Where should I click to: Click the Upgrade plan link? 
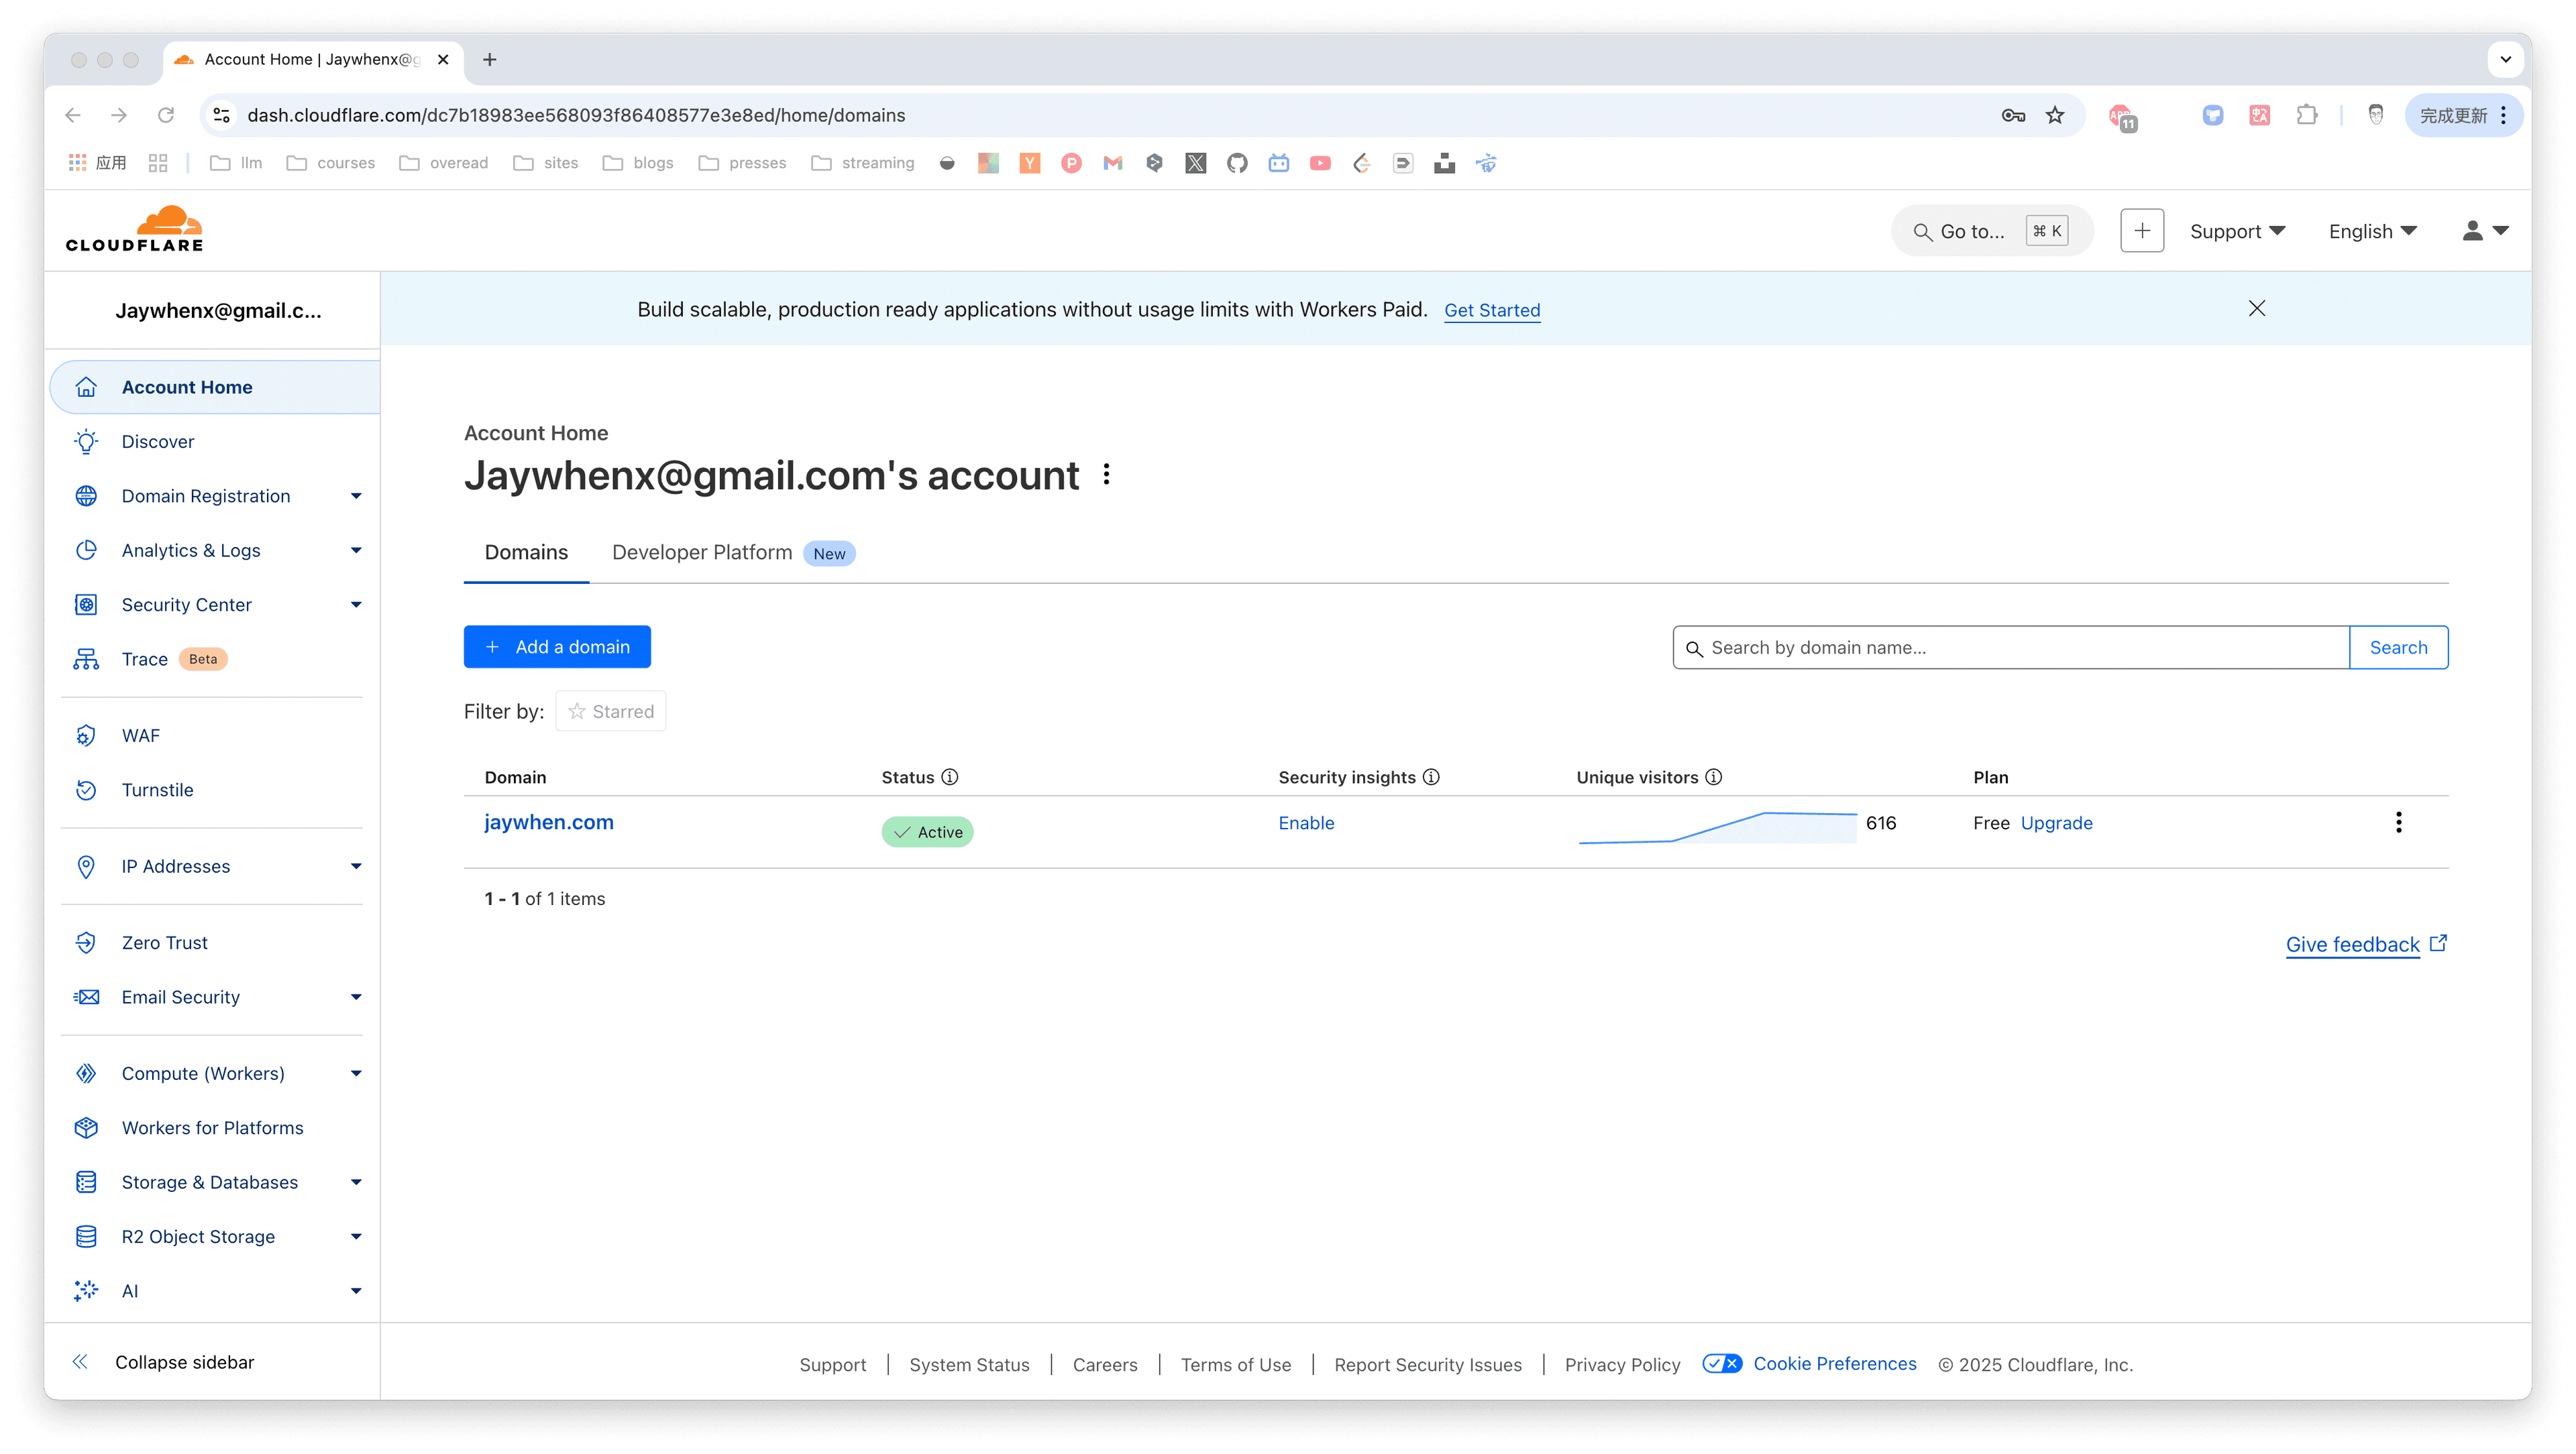tap(2056, 823)
